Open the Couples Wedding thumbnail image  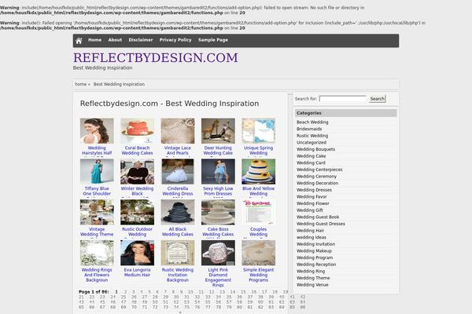tap(258, 212)
